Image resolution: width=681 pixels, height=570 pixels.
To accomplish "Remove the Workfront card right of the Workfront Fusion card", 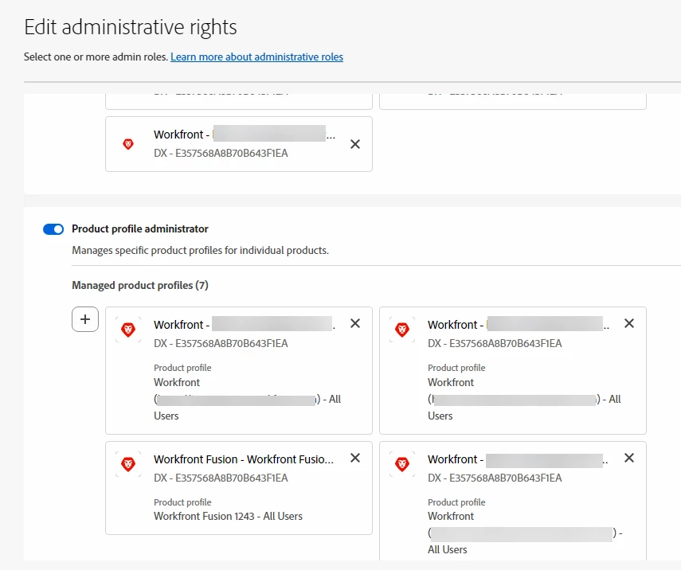I will [x=629, y=458].
